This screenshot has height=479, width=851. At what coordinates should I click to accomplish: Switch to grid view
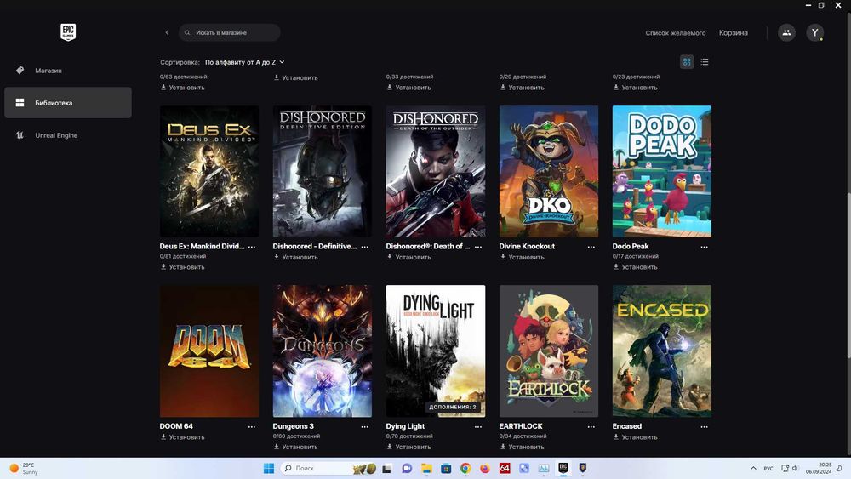687,62
